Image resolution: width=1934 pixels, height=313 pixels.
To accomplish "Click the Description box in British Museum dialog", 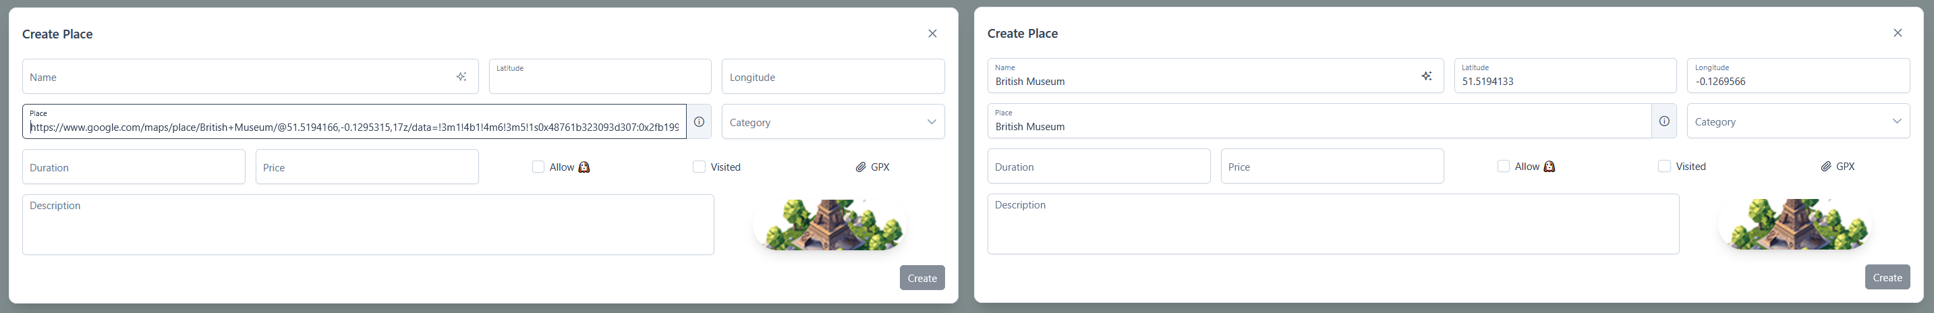I will (1333, 225).
